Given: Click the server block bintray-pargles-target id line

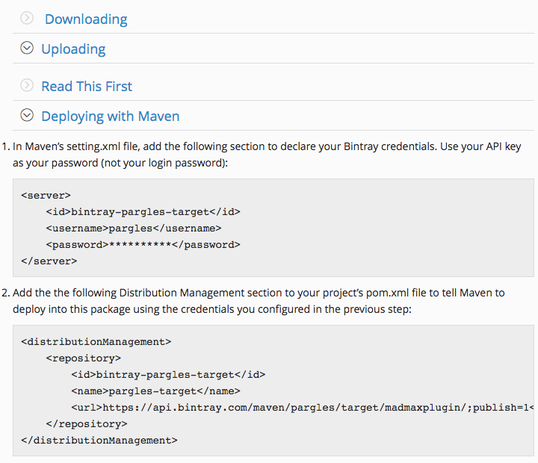Looking at the screenshot, I should coord(143,212).
